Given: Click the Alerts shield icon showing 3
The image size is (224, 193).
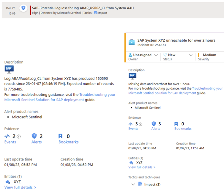Looking at the screenshot, I should 154,124.
